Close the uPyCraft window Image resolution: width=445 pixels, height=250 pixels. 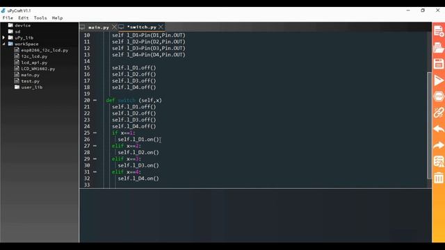[x=437, y=10]
